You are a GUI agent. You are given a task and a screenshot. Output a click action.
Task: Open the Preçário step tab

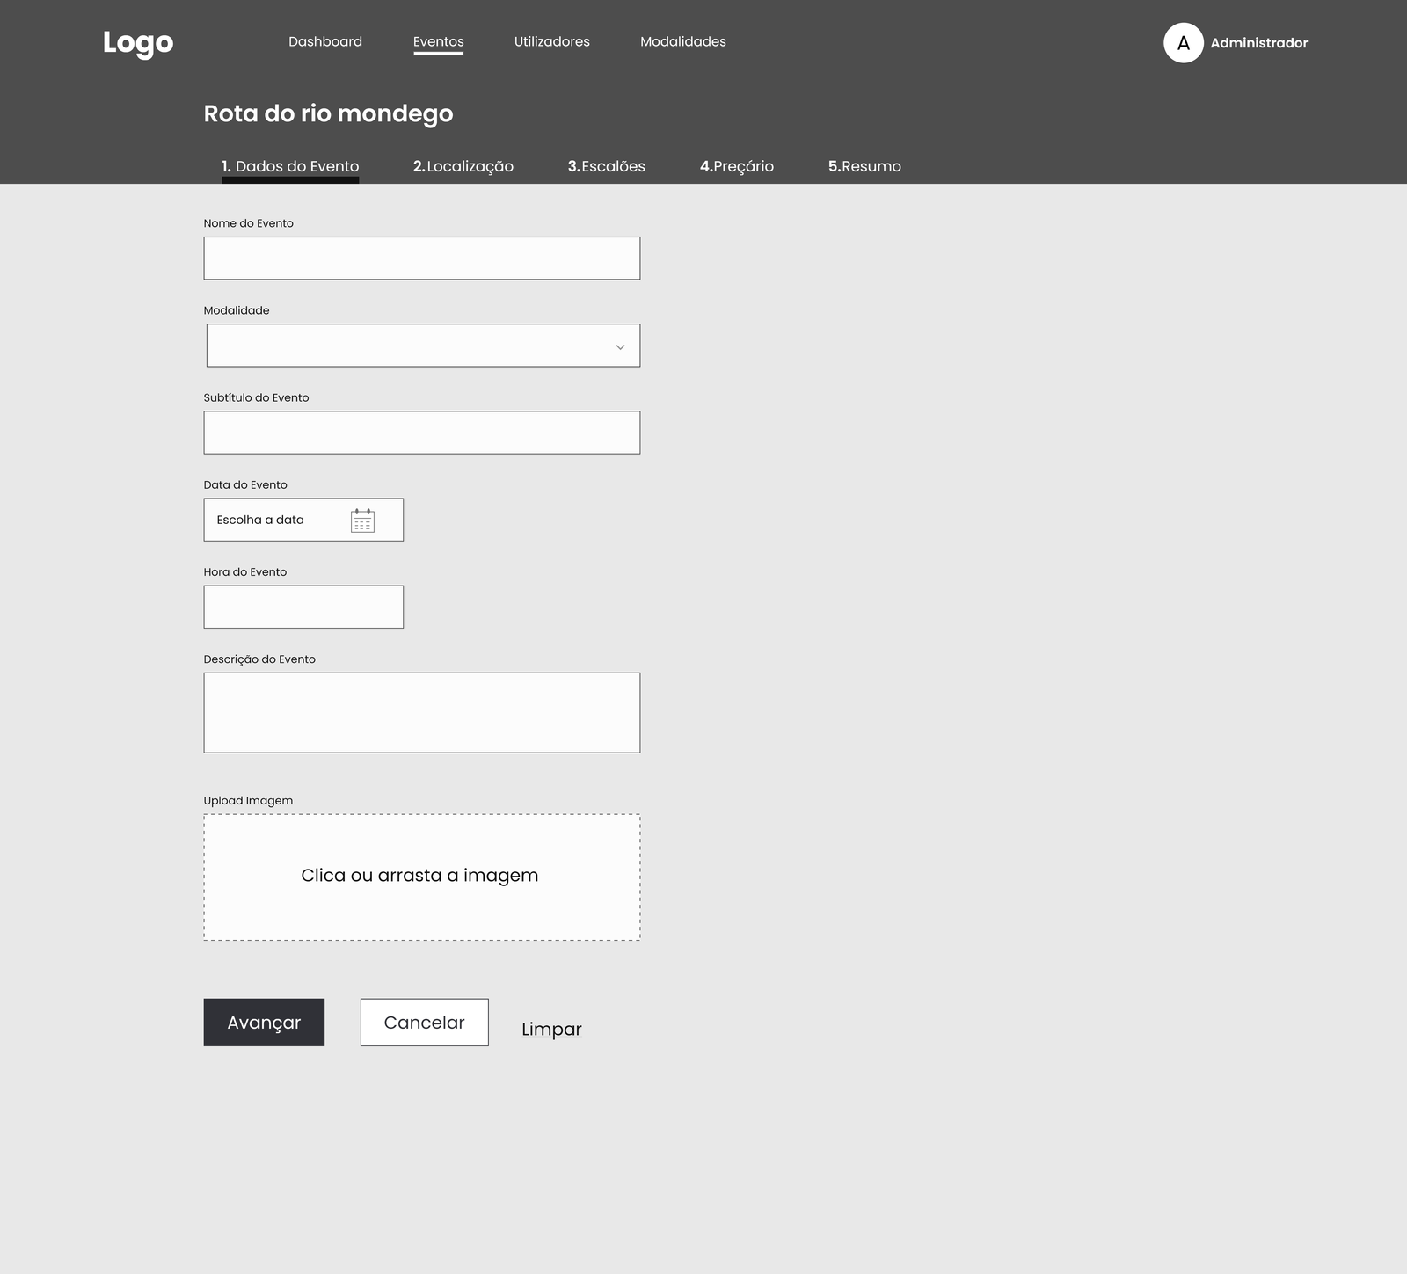(x=736, y=166)
